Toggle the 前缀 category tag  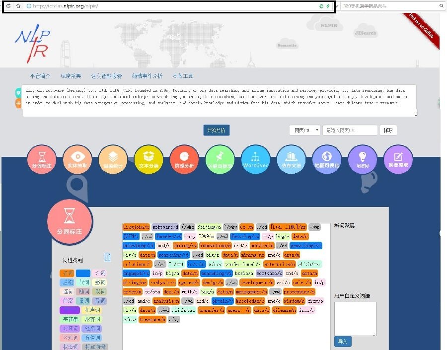pyautogui.click(x=67, y=301)
